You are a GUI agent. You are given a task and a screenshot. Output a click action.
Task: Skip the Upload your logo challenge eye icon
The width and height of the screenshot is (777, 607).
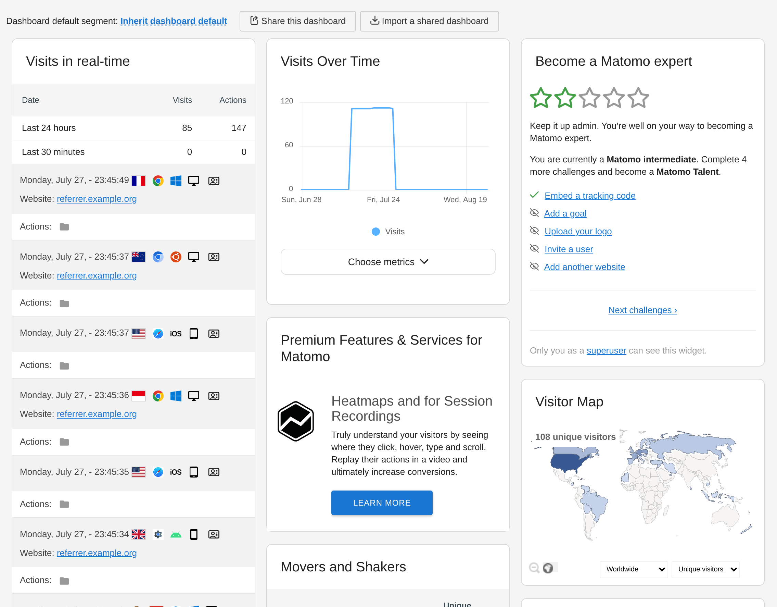click(534, 231)
